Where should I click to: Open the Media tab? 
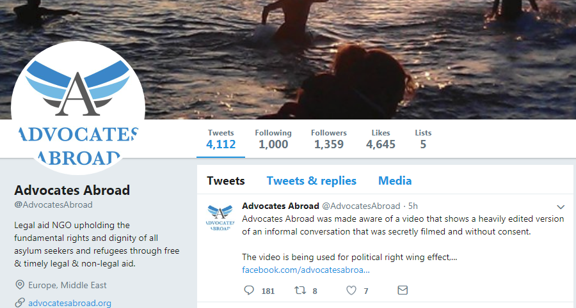point(395,181)
